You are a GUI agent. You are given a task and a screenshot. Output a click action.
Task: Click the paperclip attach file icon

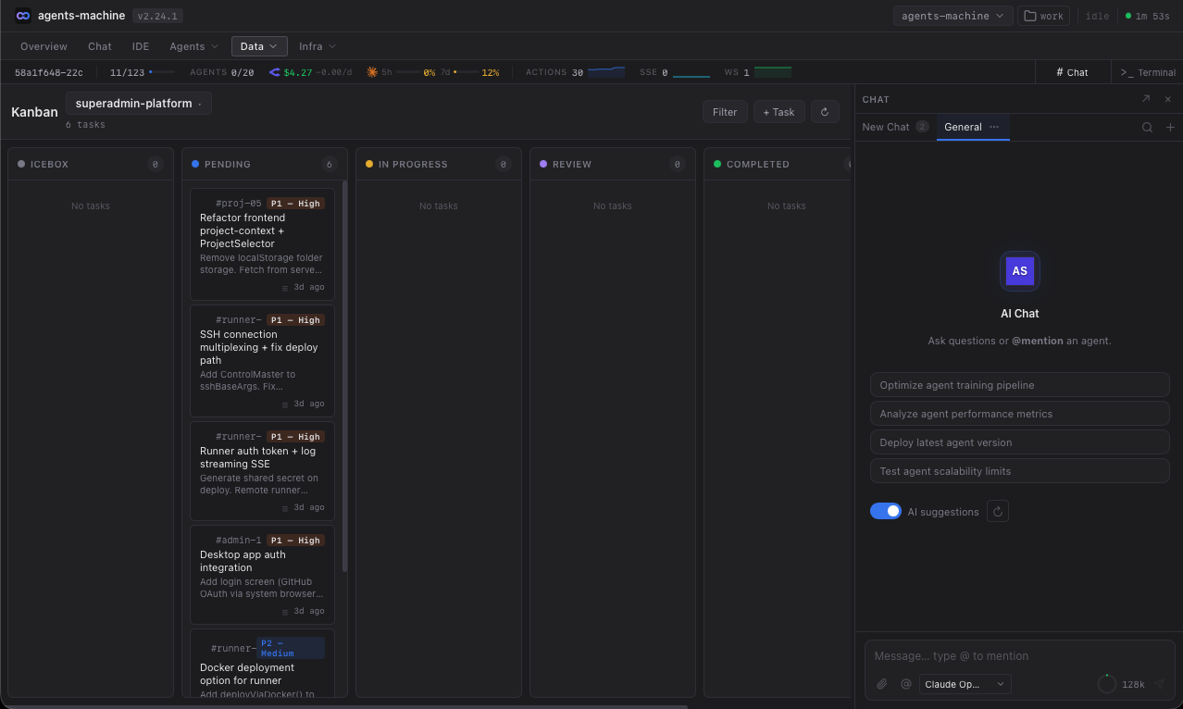tap(882, 684)
